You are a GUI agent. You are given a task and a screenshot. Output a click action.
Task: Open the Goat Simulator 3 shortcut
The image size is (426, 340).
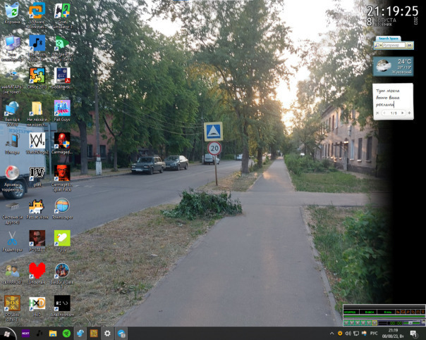[62, 15]
